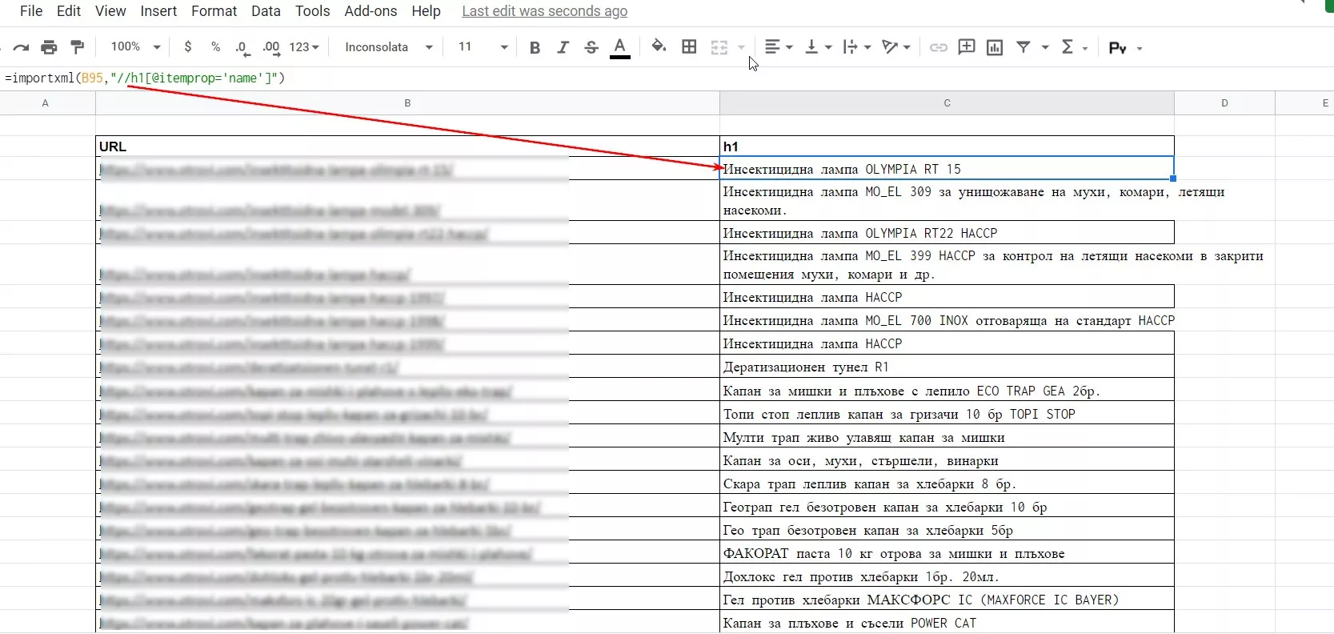Viewport: 1334px width, 634px height.
Task: Select cell 'Капан за плъхове и съсели POWER CAT'
Action: point(947,623)
